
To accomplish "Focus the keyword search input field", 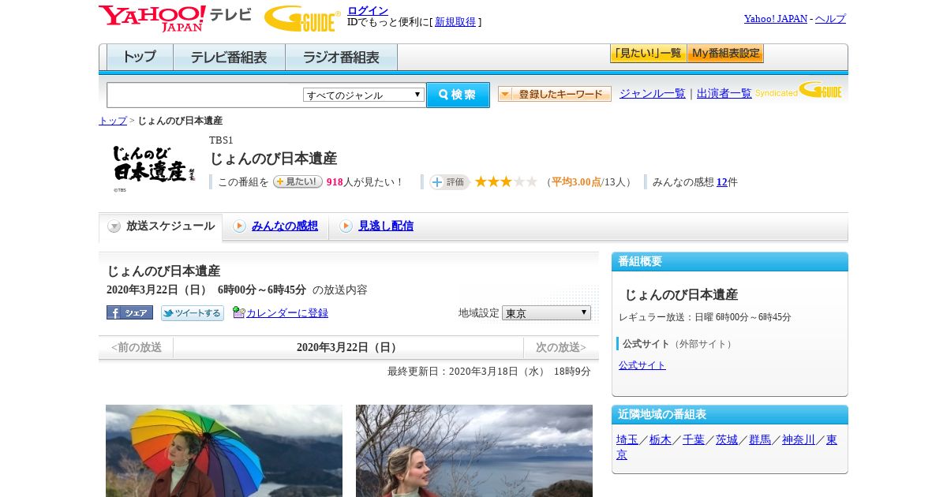I will click(x=204, y=95).
